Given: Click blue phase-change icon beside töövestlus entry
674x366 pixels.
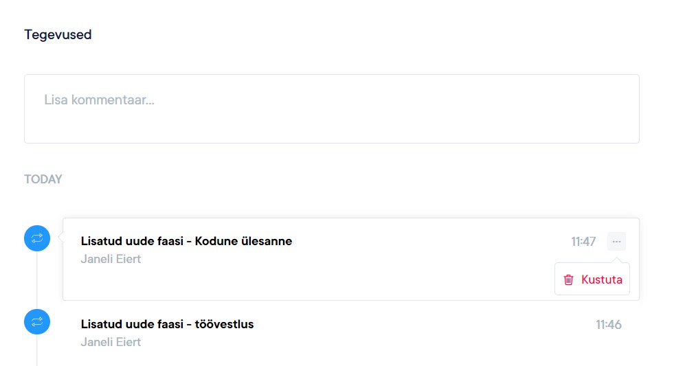Looking at the screenshot, I should click(x=37, y=321).
